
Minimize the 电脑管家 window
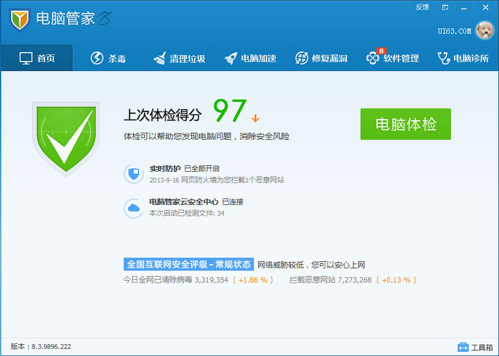point(463,8)
